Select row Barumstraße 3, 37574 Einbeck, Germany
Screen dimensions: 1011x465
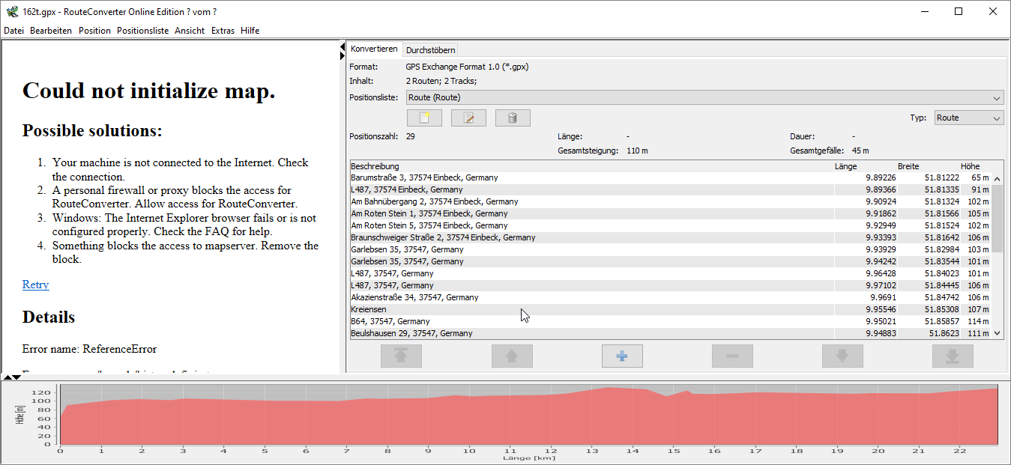671,177
